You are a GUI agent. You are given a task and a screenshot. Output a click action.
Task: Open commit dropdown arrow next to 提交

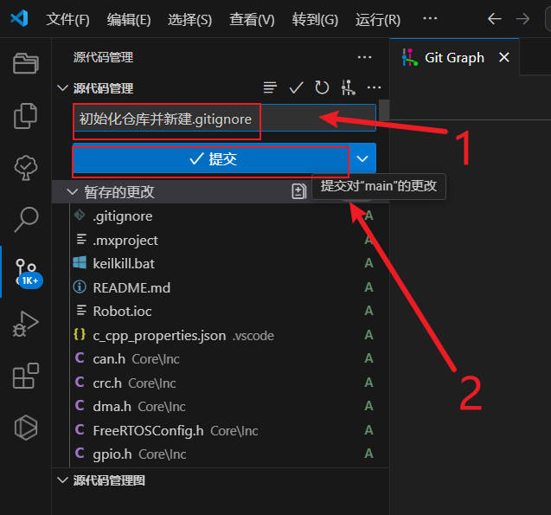[363, 159]
